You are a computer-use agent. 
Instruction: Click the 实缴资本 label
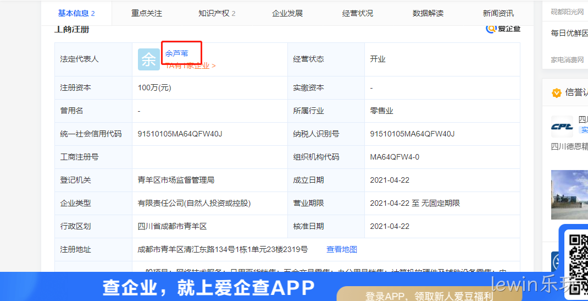point(308,88)
